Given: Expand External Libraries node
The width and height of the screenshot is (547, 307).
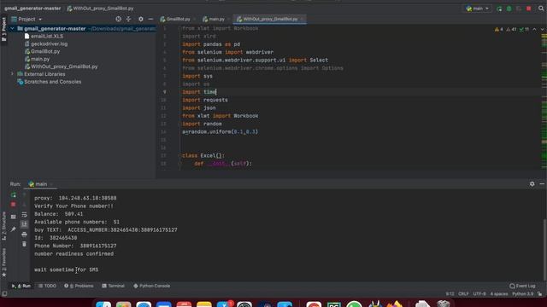Looking at the screenshot, I should (12, 74).
